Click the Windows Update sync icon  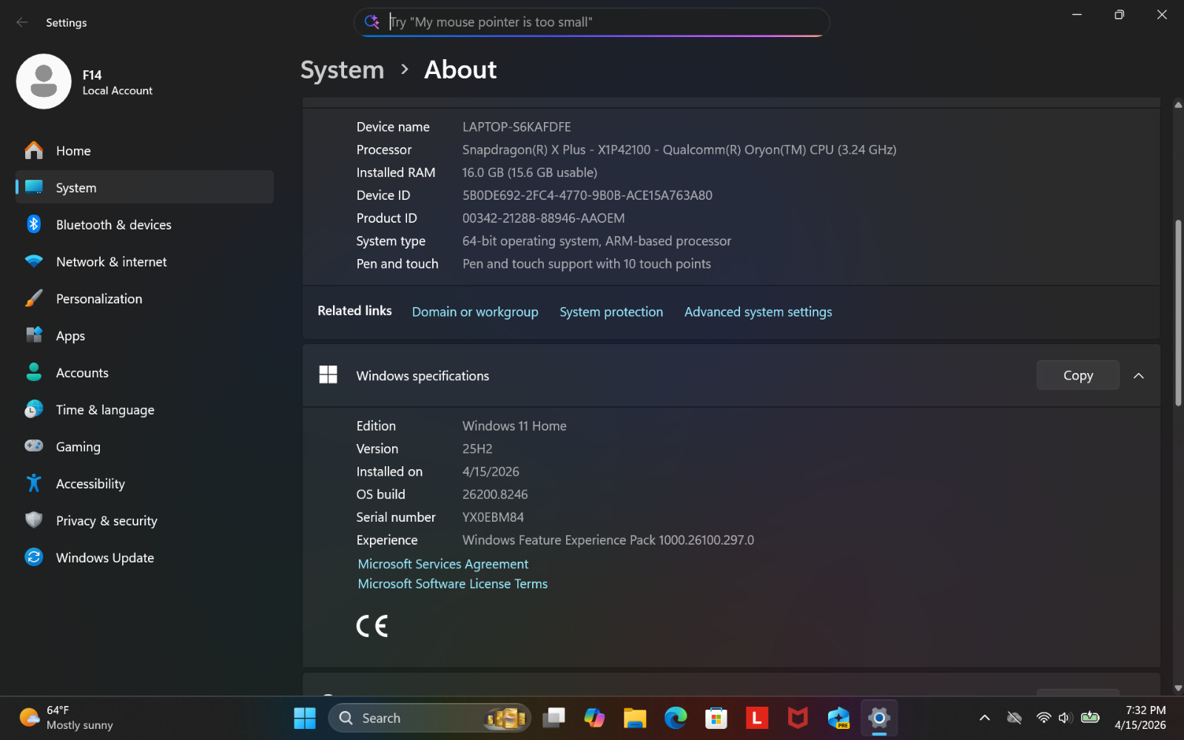tap(34, 557)
